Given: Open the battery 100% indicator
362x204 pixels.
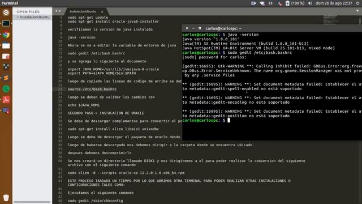Looking at the screenshot, I should click(295, 3).
